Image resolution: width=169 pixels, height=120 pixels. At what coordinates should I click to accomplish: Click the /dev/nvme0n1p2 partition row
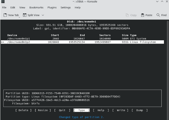click(82, 42)
